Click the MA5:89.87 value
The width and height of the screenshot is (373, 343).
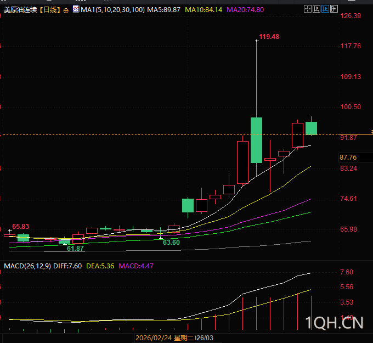[x=163, y=10]
